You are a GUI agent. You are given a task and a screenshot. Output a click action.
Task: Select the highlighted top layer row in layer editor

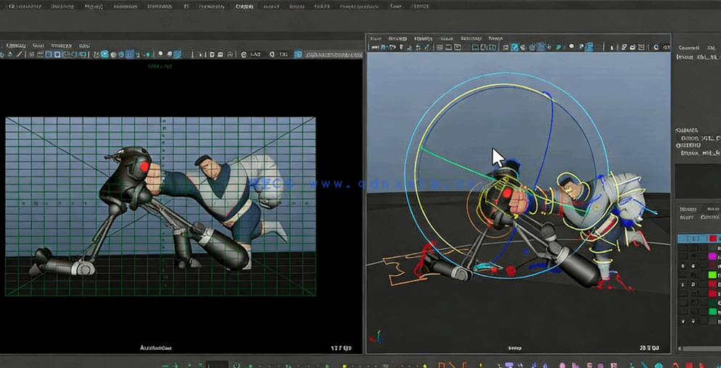click(699, 238)
